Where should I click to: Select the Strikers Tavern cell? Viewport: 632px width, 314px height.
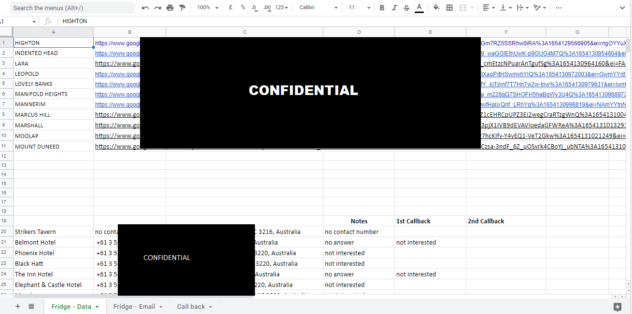[54, 232]
